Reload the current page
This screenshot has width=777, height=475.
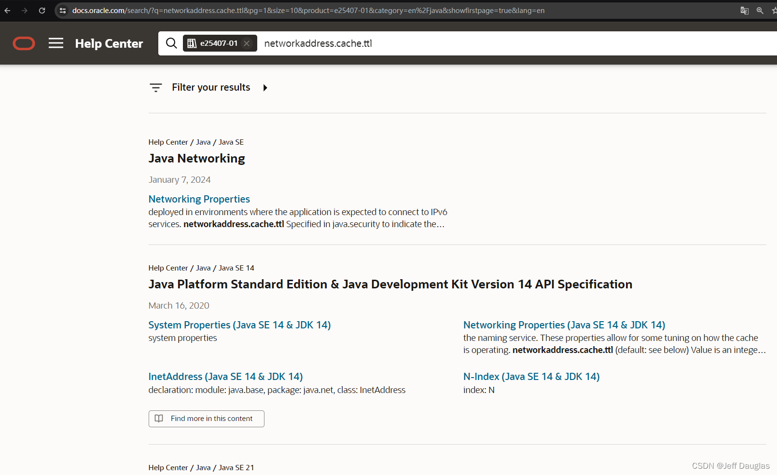pos(42,11)
